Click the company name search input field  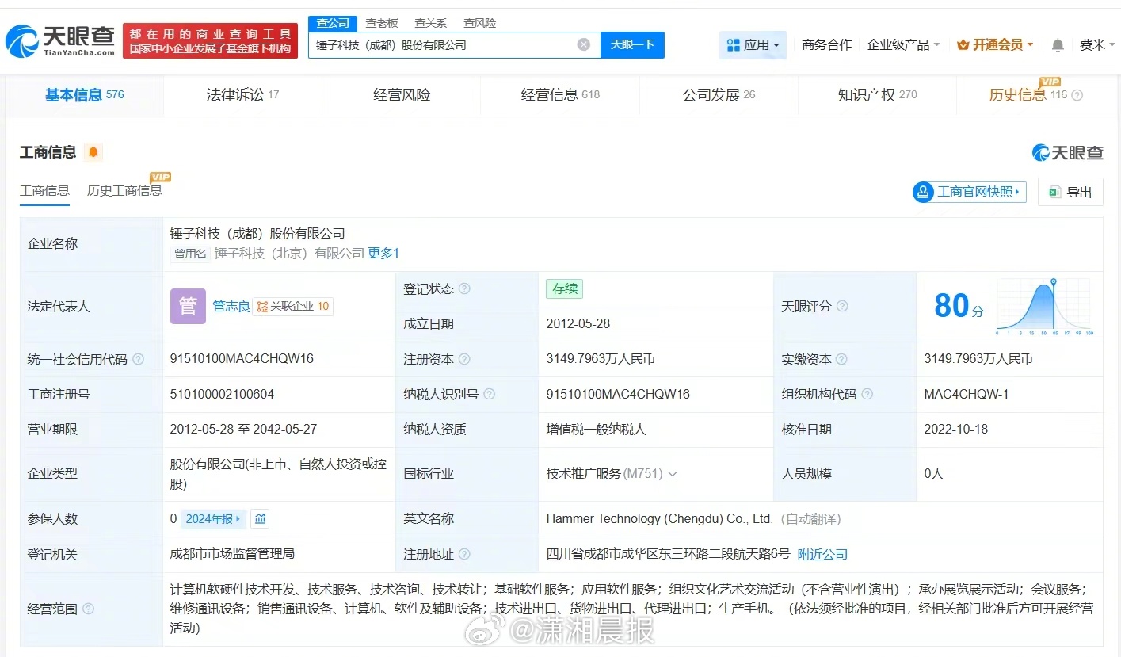(x=444, y=45)
